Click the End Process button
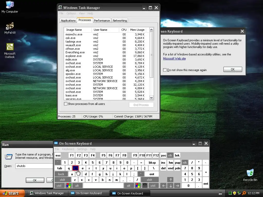This screenshot has width=263, height=197. [x=141, y=105]
